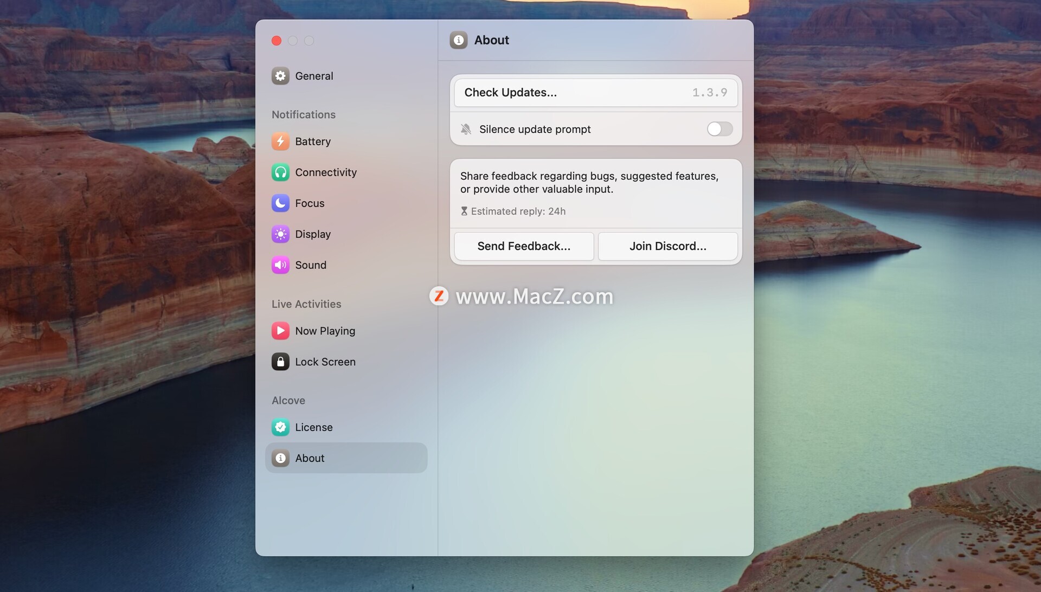1041x592 pixels.
Task: Click the About info icon in header
Action: [x=459, y=40]
